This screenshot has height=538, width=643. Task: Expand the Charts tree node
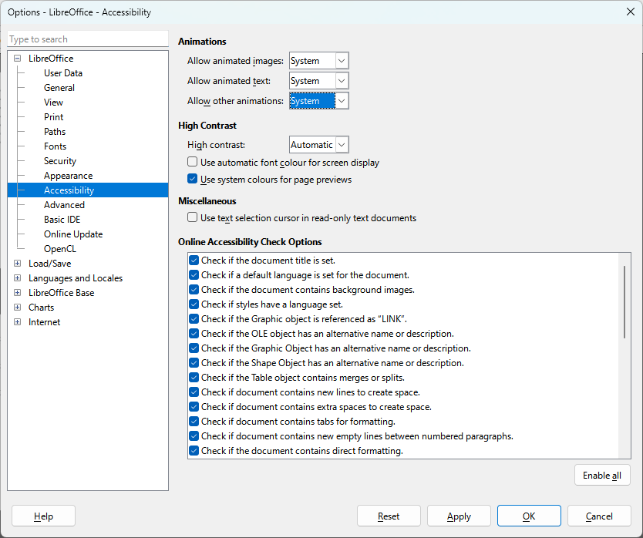(x=17, y=307)
